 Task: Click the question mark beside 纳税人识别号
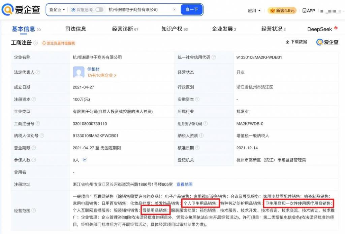coord(42,135)
